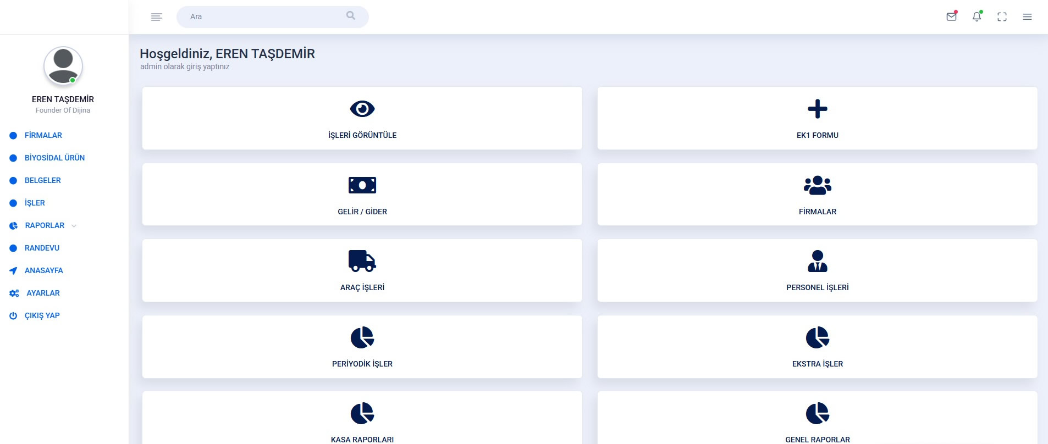Screen dimensions: 1048x444
Task: Click the plus icon for EK1 Formu
Action: [818, 109]
